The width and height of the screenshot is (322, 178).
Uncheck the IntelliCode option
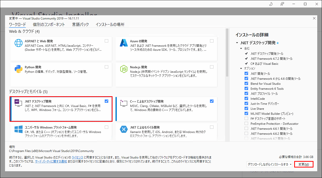coord(246,98)
